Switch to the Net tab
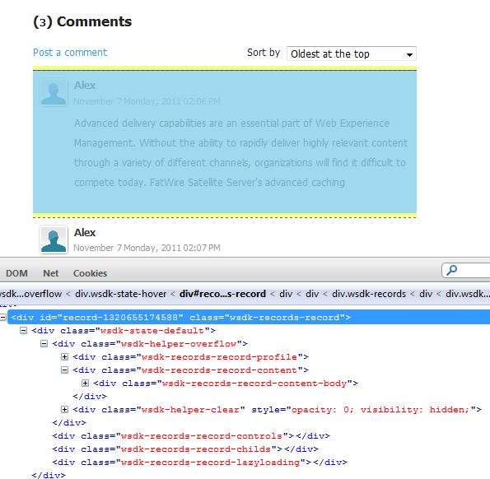The height and width of the screenshot is (479, 490). (51, 273)
